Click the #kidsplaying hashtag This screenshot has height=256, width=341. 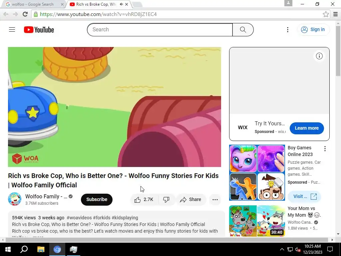tap(125, 218)
